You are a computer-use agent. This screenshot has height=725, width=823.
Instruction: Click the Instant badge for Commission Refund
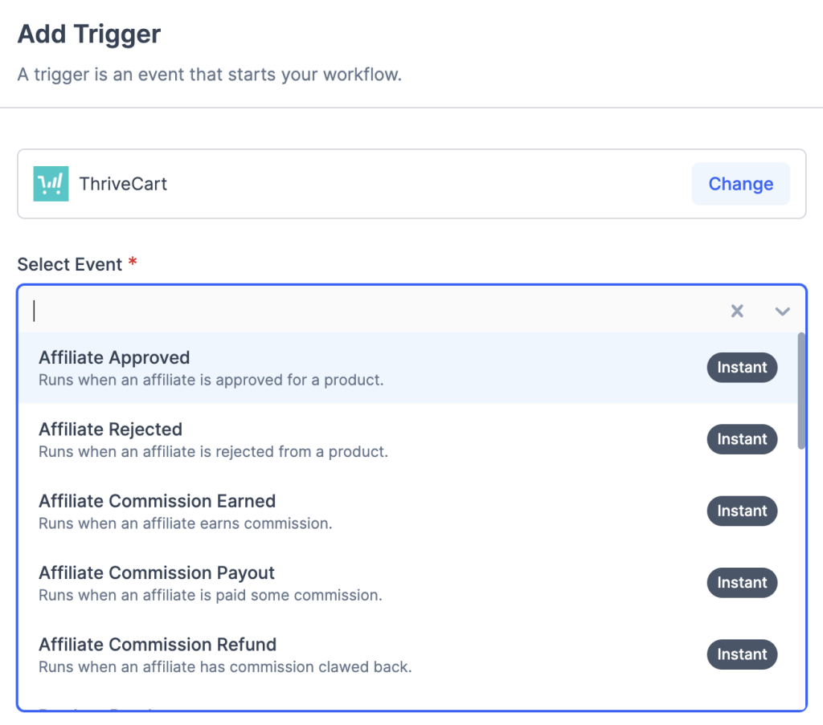[742, 654]
